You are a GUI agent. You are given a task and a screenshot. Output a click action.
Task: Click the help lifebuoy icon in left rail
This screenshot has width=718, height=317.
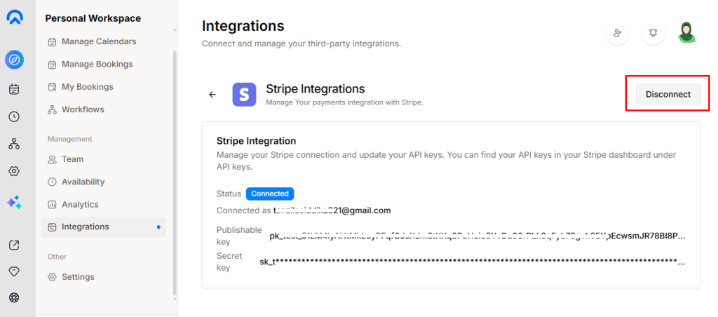point(14,297)
